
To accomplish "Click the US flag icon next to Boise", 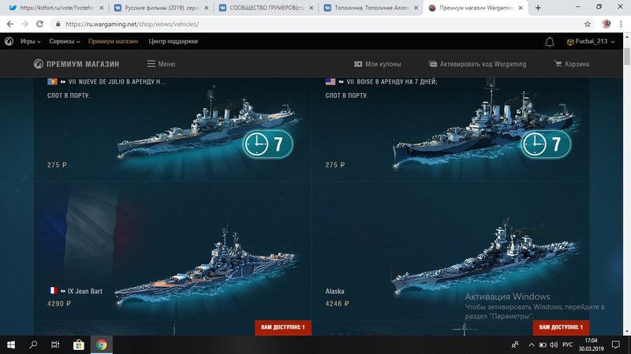I will (330, 82).
